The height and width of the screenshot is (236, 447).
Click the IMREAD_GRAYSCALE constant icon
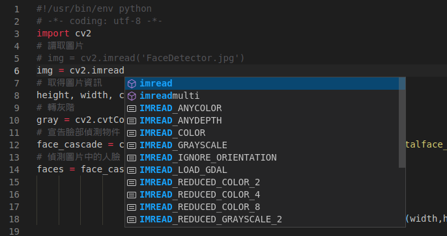(x=132, y=146)
